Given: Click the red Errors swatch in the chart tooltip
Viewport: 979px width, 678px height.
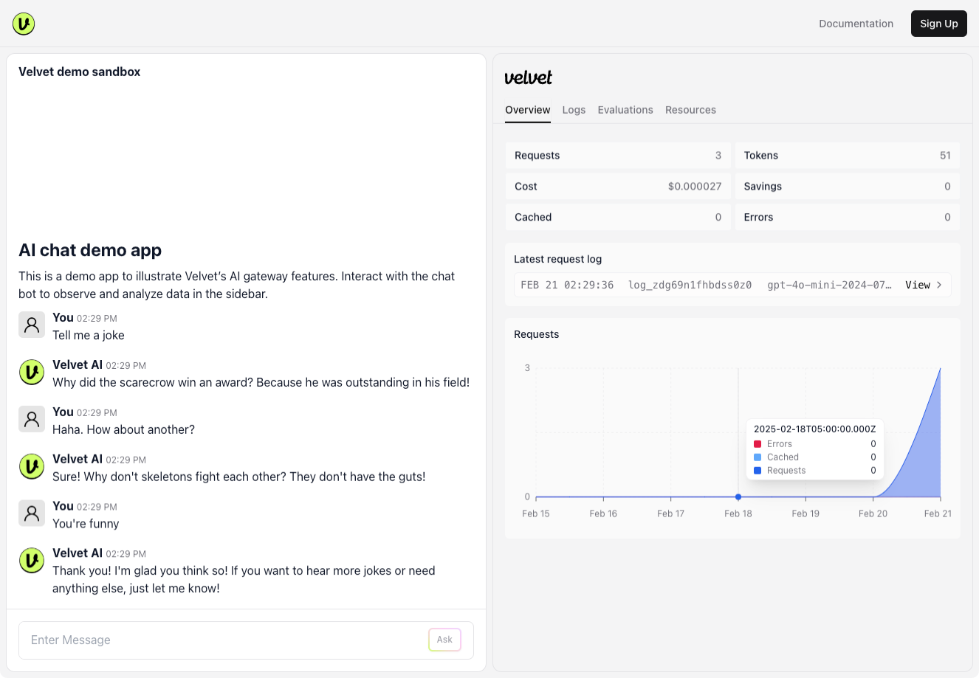Looking at the screenshot, I should point(758,444).
